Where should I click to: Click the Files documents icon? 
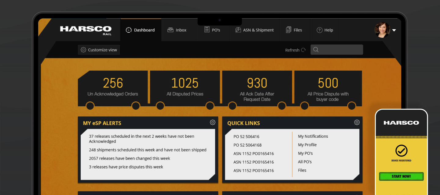(288, 30)
